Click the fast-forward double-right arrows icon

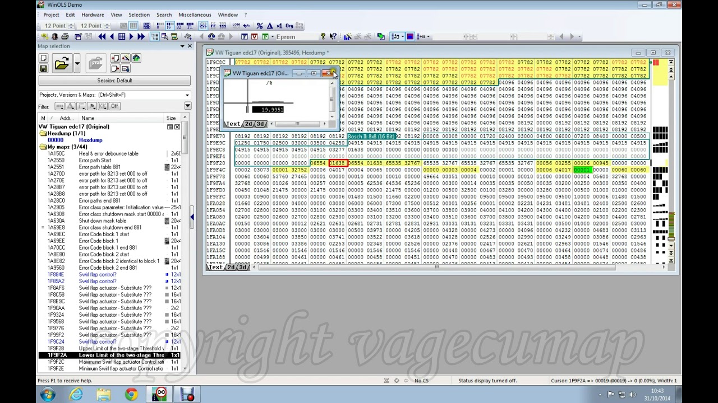141,36
